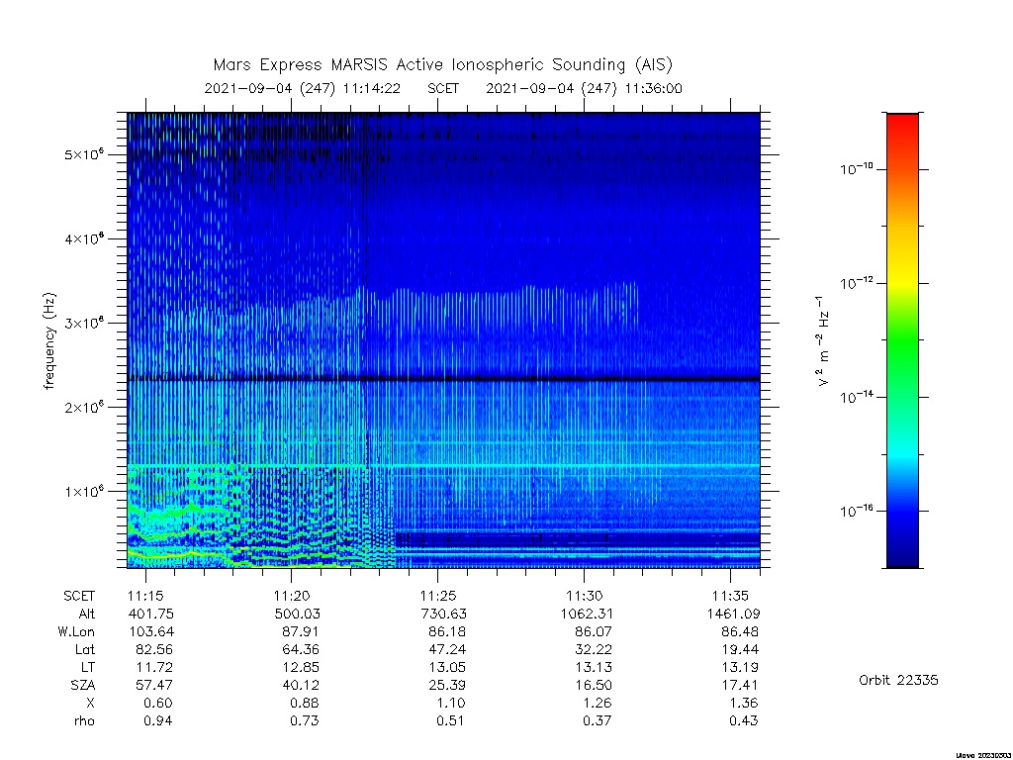Image resolution: width=1013 pixels, height=760 pixels.
Task: Click the 5×10⁶ frequency tick label
Action: click(x=84, y=154)
